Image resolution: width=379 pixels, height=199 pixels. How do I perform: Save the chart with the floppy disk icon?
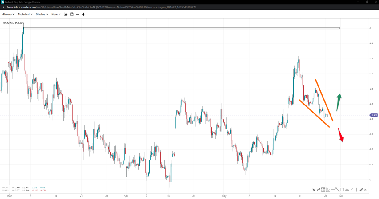(x=72, y=14)
